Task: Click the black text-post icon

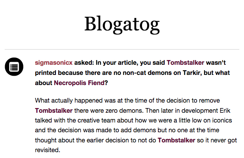Action: click(14, 67)
